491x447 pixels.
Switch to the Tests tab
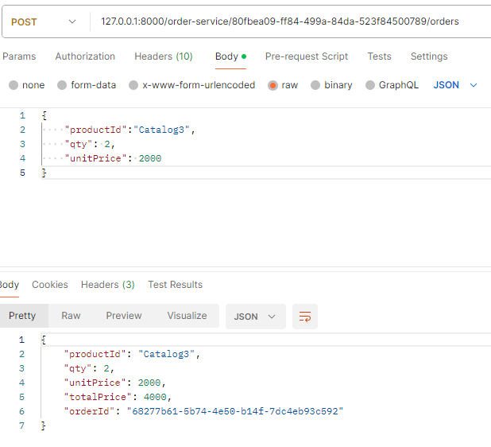point(379,56)
